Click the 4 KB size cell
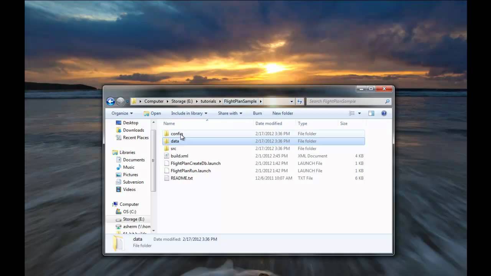The image size is (491, 276). click(x=359, y=156)
